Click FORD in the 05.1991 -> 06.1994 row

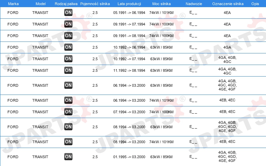point(13,13)
